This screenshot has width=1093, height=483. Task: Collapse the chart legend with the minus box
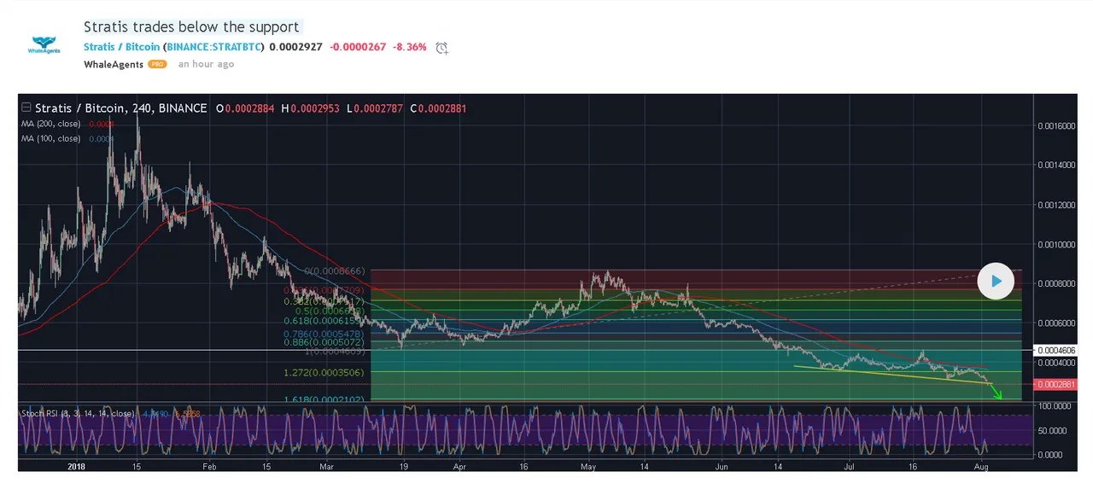click(x=26, y=108)
